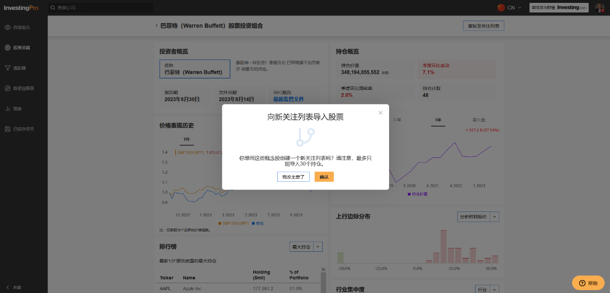
Task: Click the 51.0% portfolio cell
Action: pos(296,289)
